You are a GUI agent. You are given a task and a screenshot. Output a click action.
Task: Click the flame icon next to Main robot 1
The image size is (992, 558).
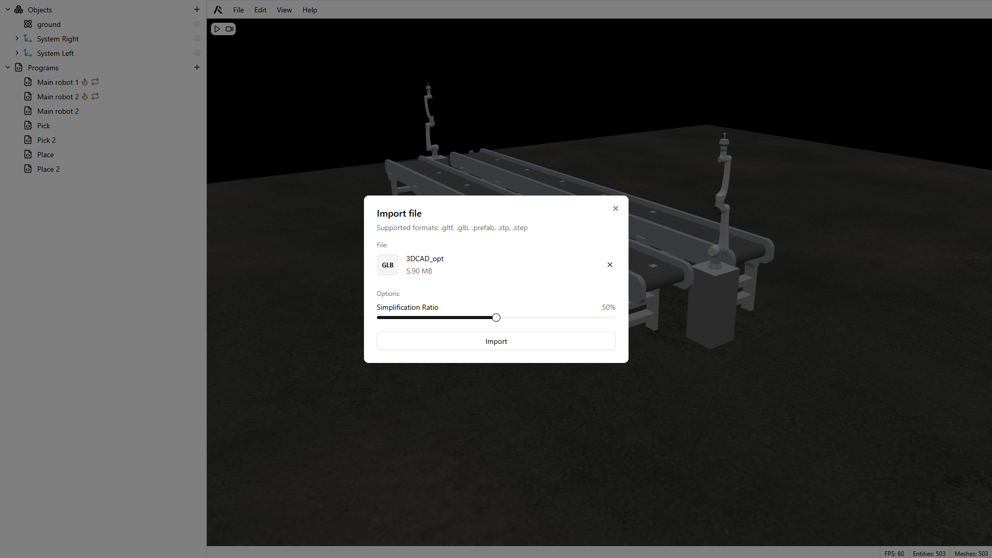tap(85, 82)
